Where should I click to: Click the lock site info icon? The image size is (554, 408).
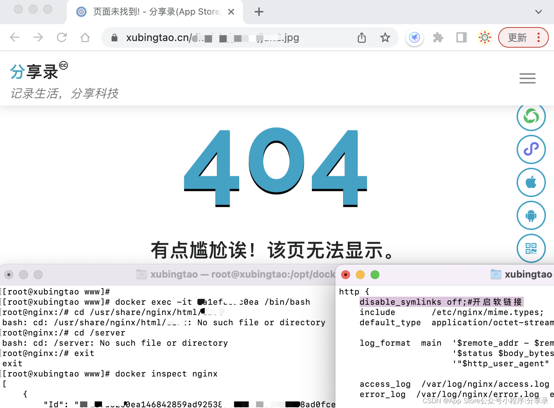114,38
